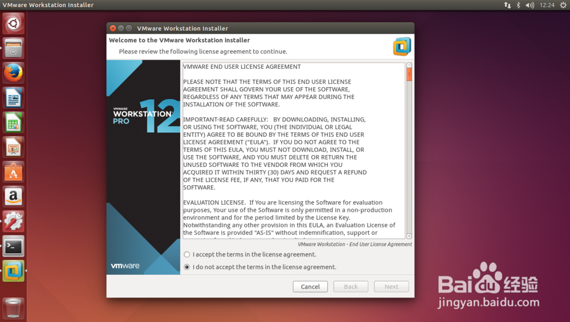This screenshot has width=570, height=322.
Task: Click 'IMPORTANT-READ CAREFULLY:' text
Action: tap(225, 120)
